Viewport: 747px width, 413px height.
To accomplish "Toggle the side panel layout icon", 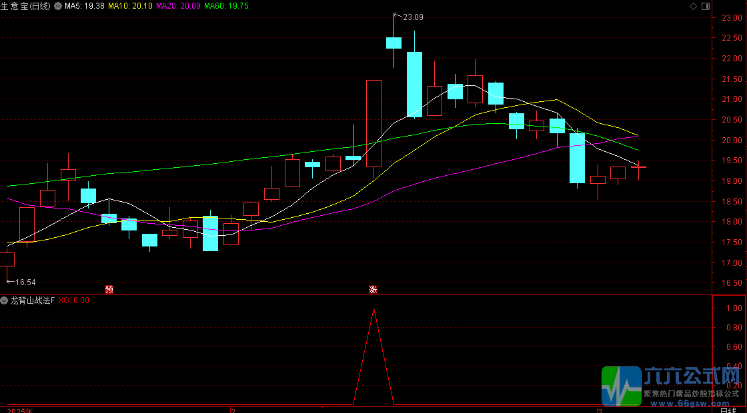I will (706, 6).
